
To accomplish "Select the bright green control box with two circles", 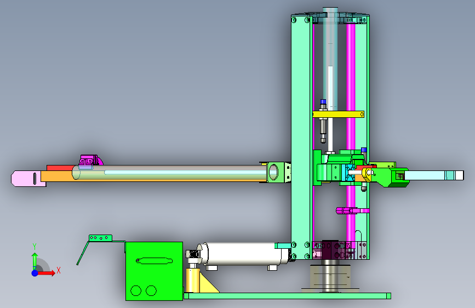I will click(154, 271).
